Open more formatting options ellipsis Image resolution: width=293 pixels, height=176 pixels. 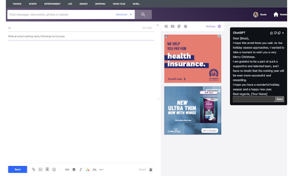tap(101, 170)
